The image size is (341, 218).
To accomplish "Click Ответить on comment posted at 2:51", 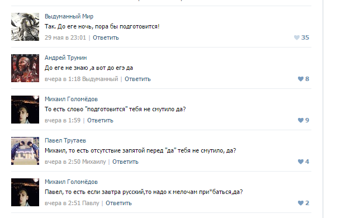I will [x=119, y=203].
